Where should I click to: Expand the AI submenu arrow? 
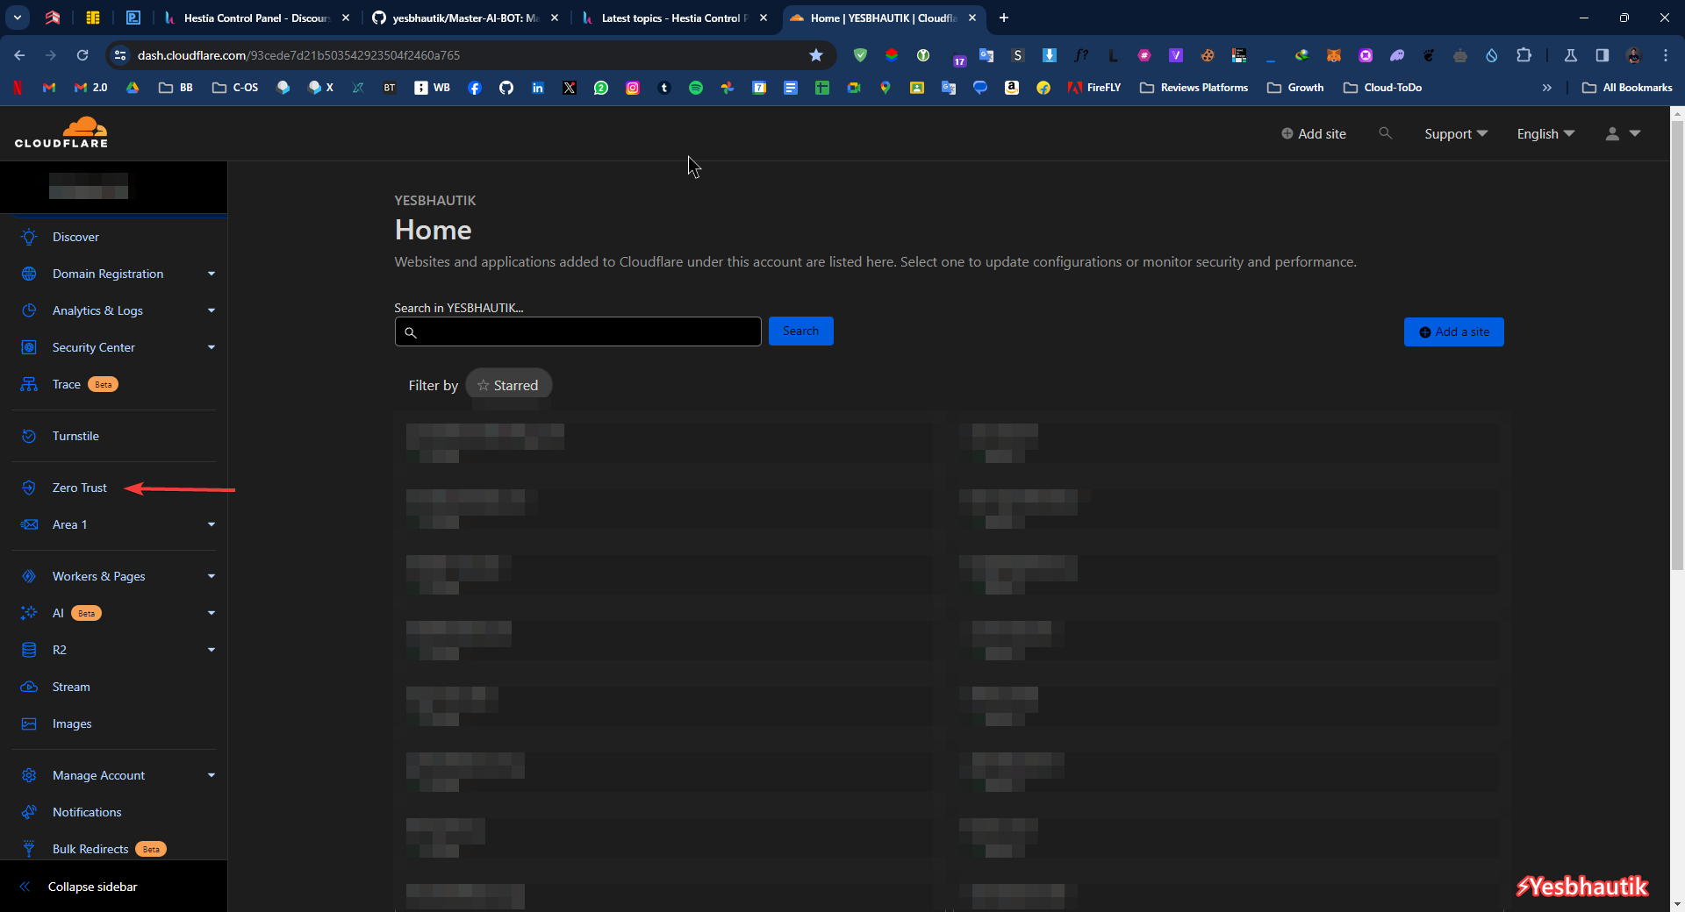click(212, 613)
